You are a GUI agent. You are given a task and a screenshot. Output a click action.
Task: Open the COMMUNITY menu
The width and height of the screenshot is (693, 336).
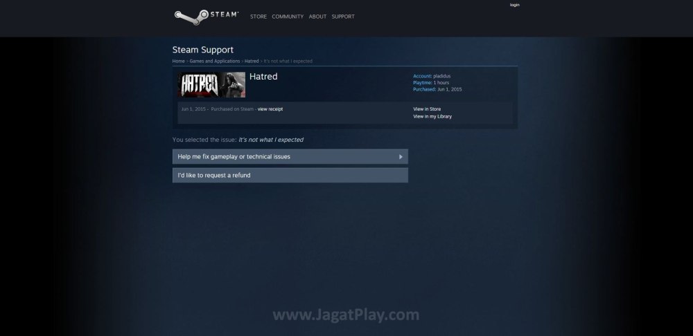pyautogui.click(x=288, y=17)
